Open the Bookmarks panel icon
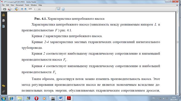 [4, 26]
